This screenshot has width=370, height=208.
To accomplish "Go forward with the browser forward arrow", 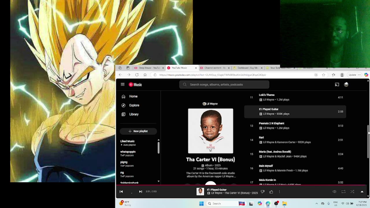I will pyautogui.click(x=129, y=75).
